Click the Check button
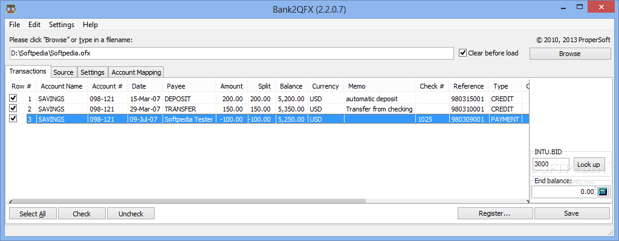Image resolution: width=619 pixels, height=241 pixels. pos(82,214)
